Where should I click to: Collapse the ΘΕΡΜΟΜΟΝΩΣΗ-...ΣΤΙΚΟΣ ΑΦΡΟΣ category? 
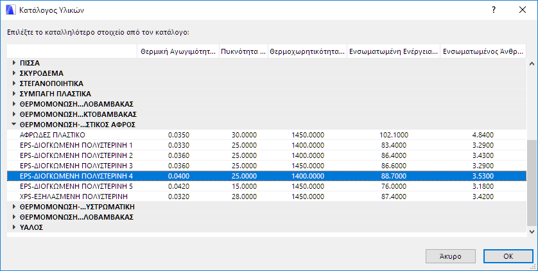tap(14, 125)
